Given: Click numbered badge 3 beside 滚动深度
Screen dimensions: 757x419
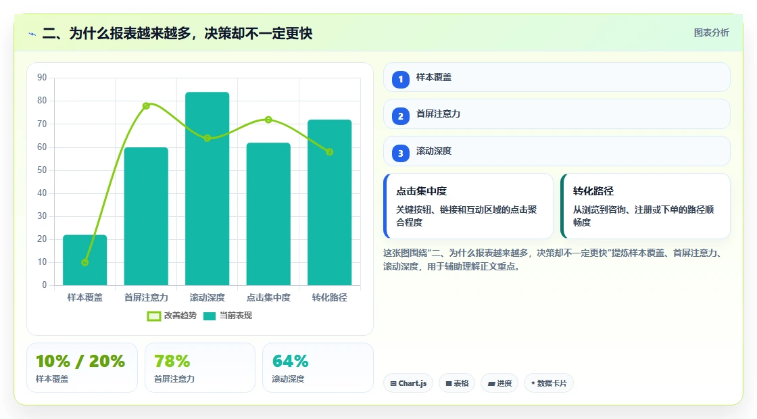Looking at the screenshot, I should [x=400, y=153].
